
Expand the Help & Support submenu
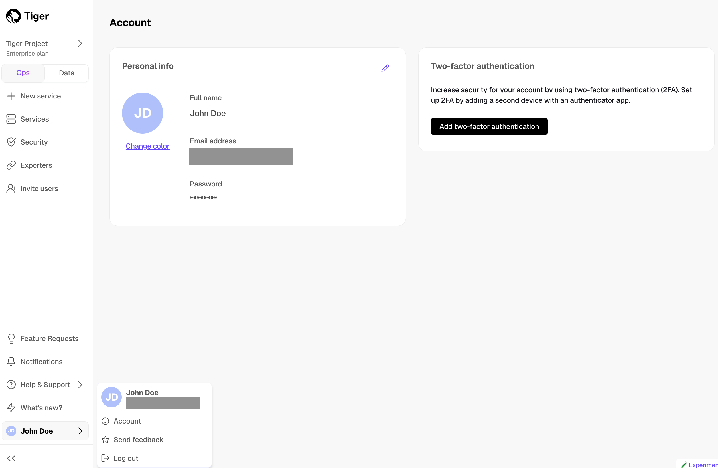[45, 385]
